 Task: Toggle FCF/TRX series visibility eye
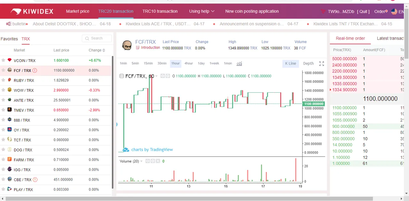[162, 76]
